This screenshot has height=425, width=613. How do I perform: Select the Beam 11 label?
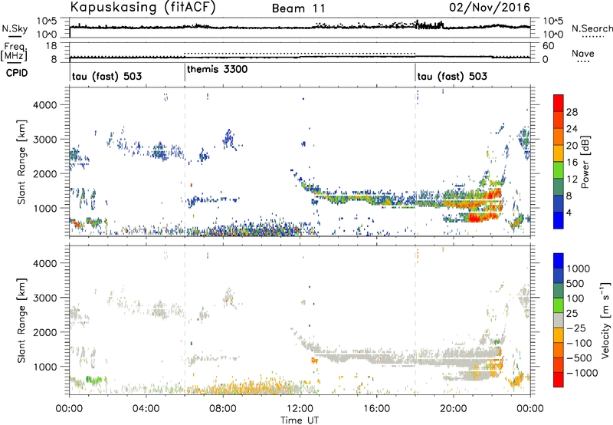click(x=298, y=8)
